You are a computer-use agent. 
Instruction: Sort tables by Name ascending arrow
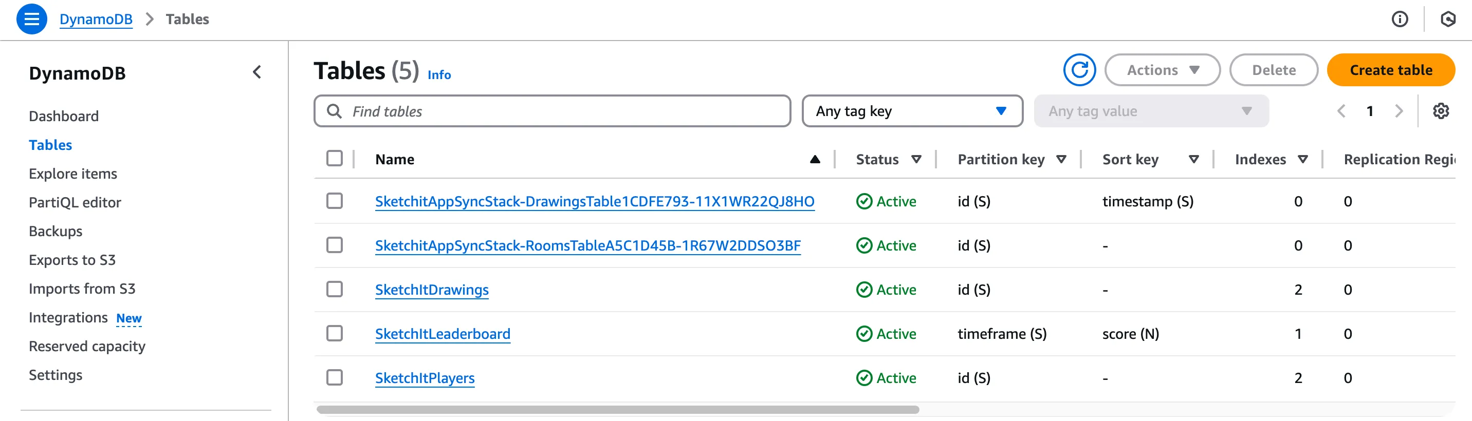(815, 160)
